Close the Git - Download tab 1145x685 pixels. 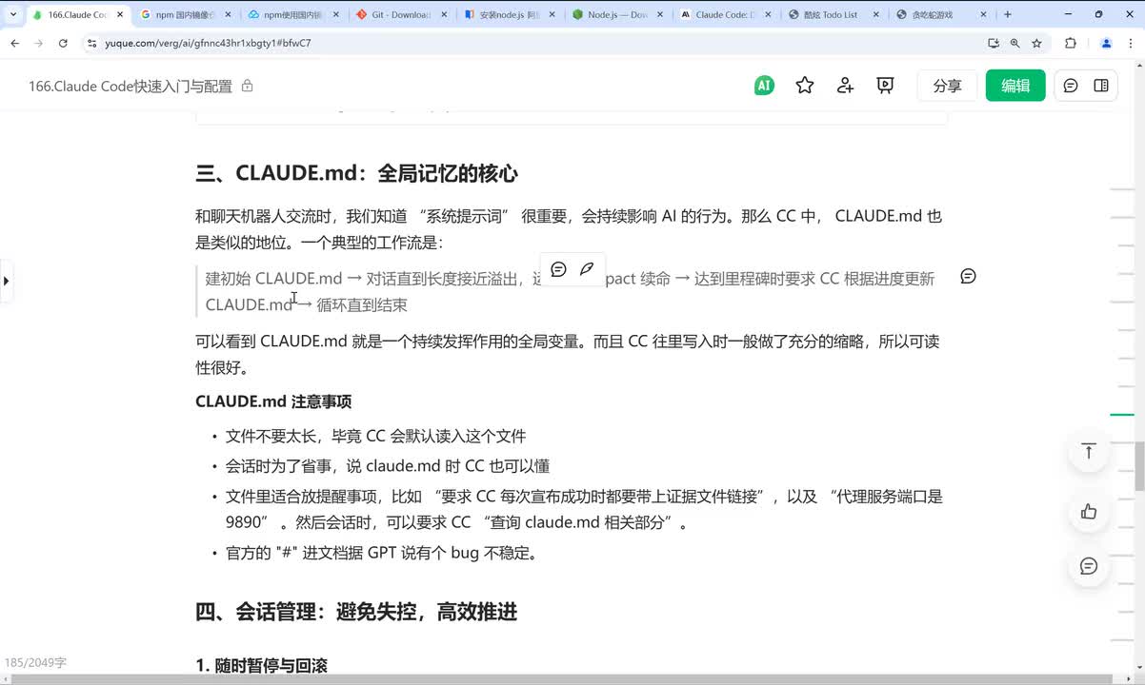444,15
